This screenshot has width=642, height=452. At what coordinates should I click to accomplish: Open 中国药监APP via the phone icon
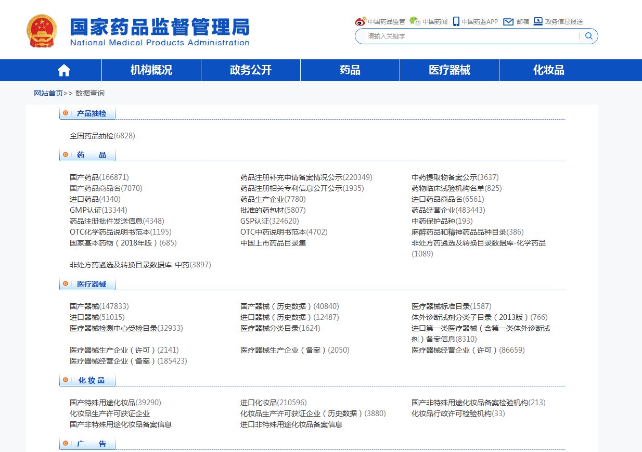tap(455, 21)
